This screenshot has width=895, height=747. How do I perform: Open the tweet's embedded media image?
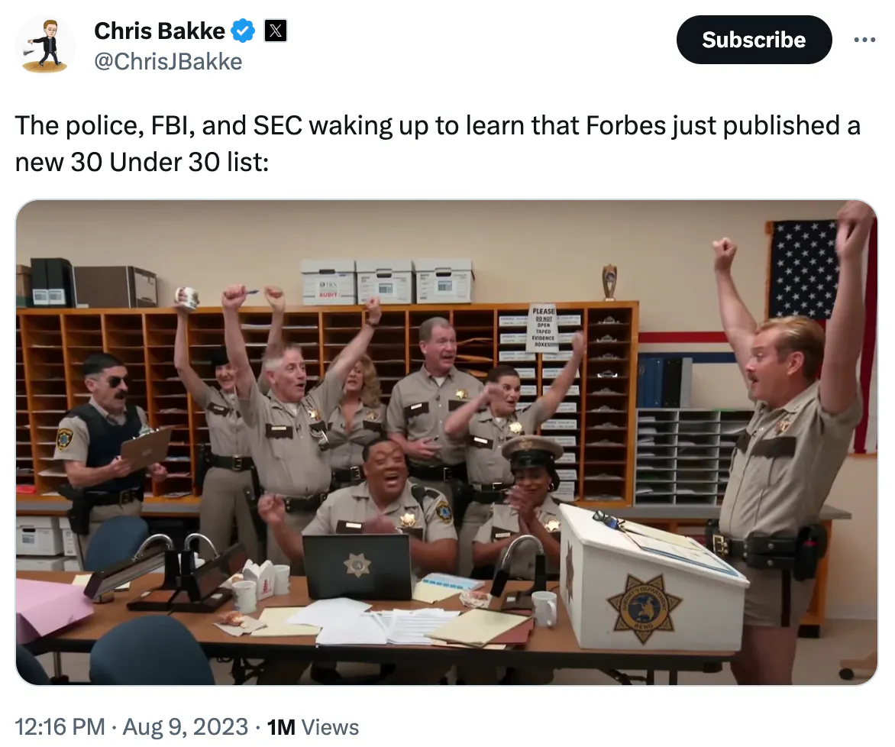(x=447, y=442)
